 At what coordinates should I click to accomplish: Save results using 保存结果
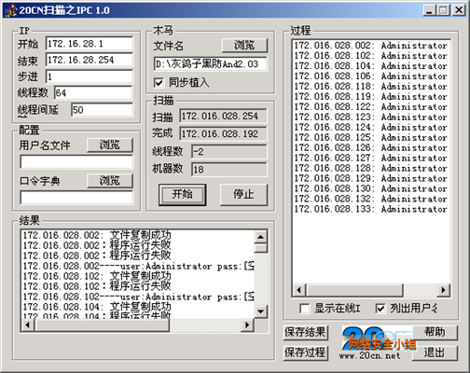(305, 332)
